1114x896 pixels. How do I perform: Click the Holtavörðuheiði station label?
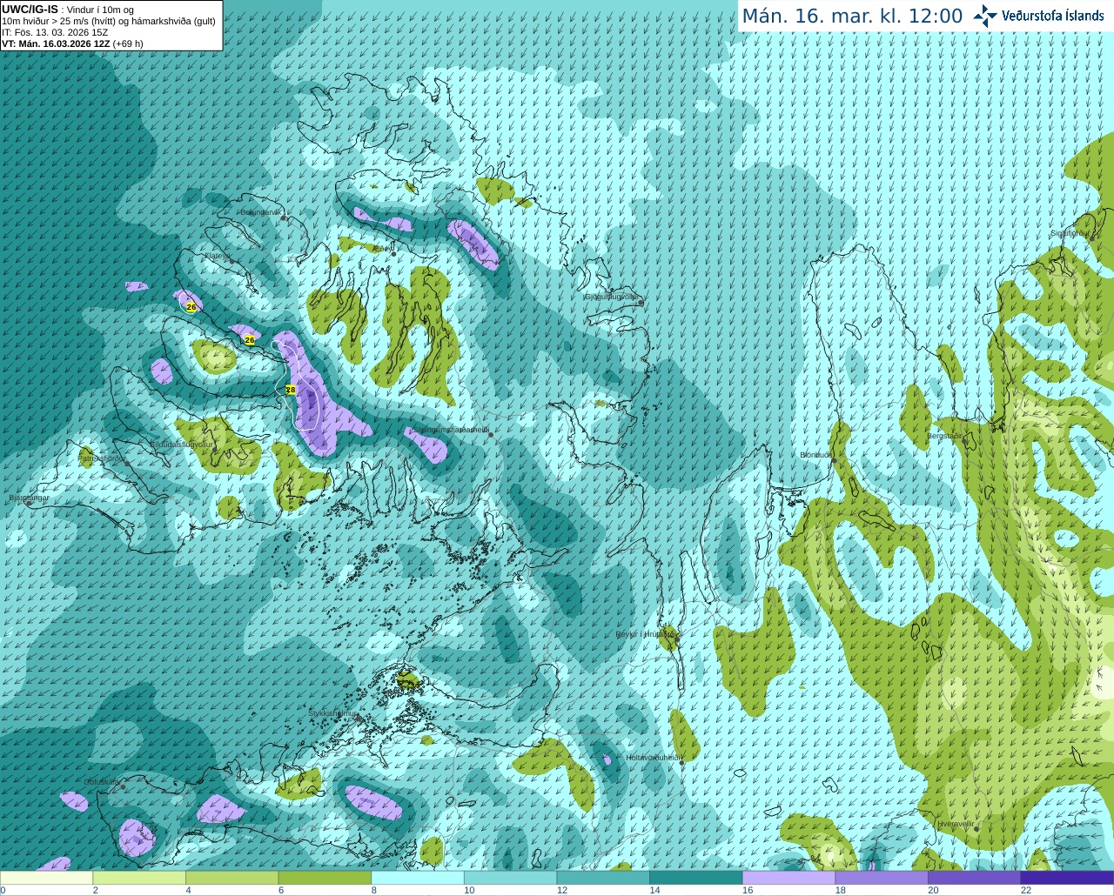tap(653, 758)
